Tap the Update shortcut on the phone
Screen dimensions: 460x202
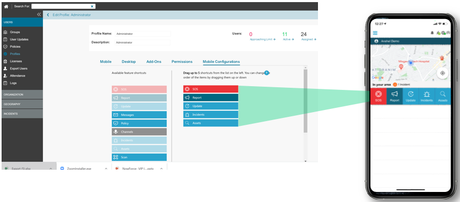click(411, 96)
